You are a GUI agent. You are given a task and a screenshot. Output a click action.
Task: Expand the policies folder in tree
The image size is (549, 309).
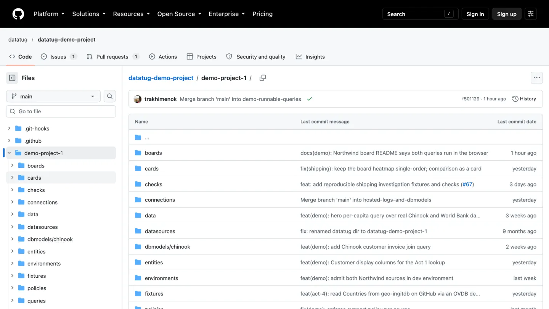(12, 288)
